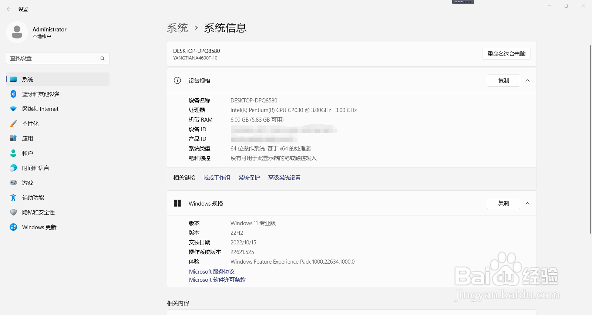The width and height of the screenshot is (592, 315).
Task: Click the Windows logo beside Windows 规格
Action: [177, 203]
